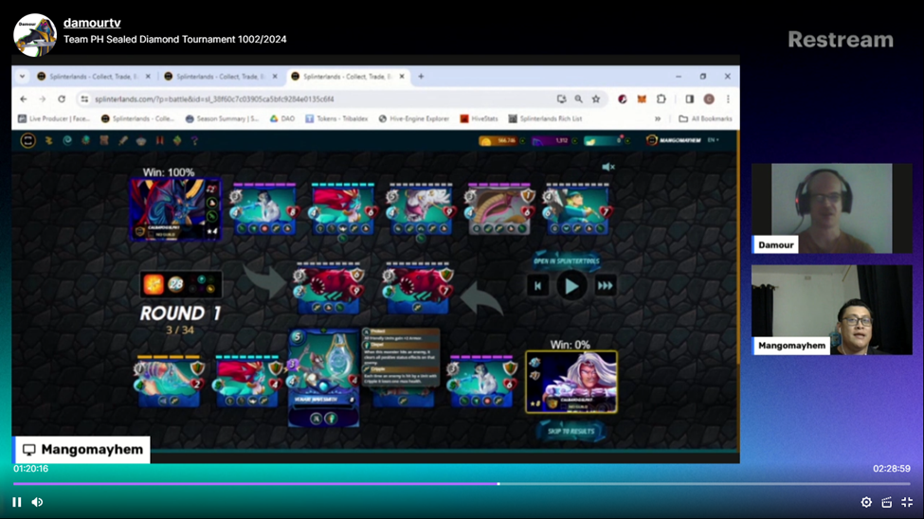
Task: Reload the Splinterlands battle page
Action: tap(62, 98)
